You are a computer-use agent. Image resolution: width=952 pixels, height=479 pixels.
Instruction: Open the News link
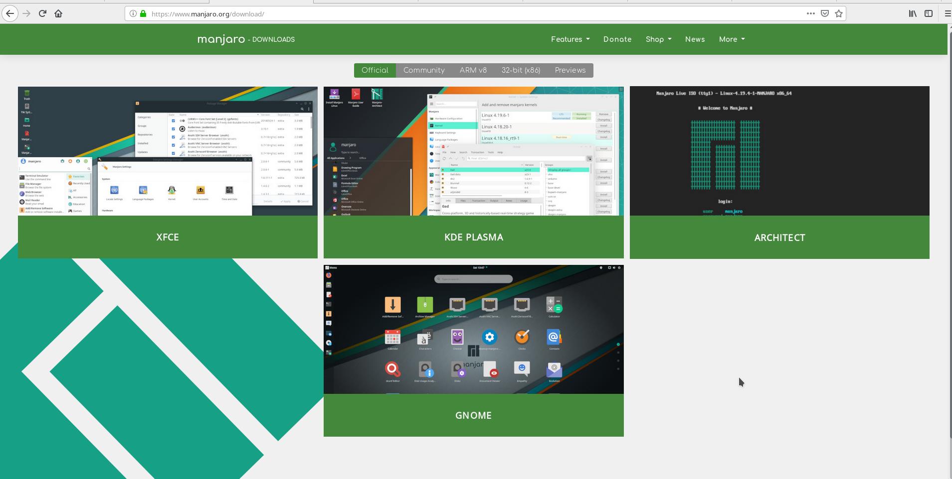695,39
